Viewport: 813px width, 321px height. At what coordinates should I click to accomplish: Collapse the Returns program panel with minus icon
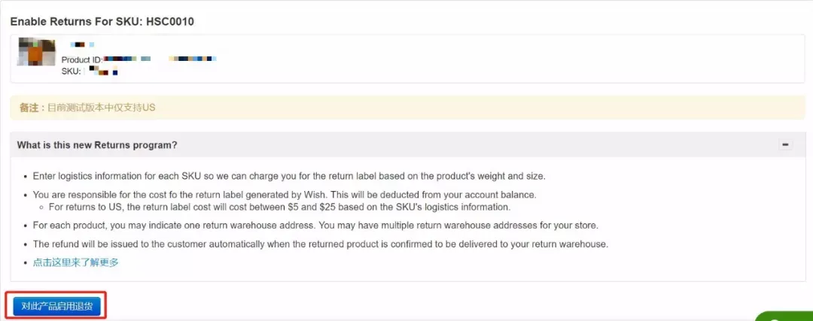pos(785,145)
